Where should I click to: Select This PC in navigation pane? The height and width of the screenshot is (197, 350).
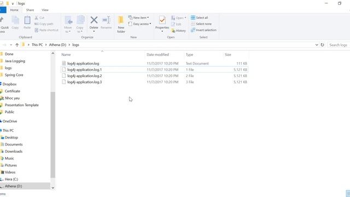(8, 130)
